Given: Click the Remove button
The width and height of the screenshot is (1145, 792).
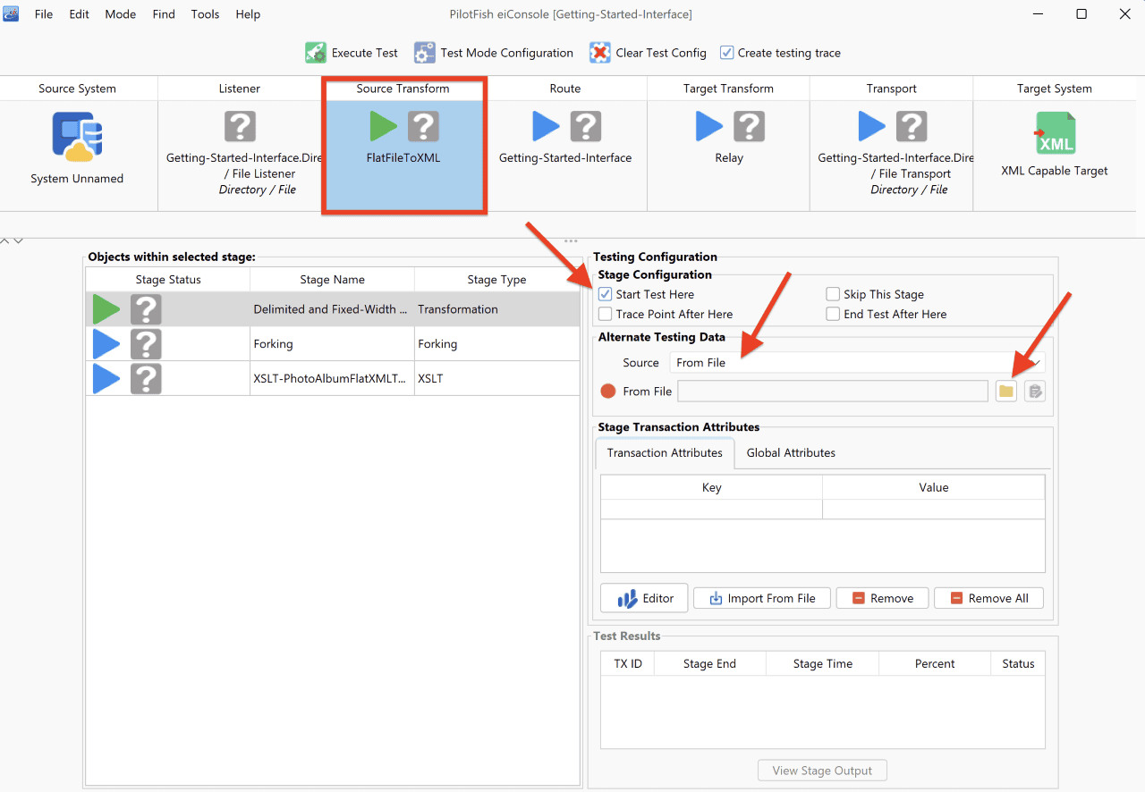Looking at the screenshot, I should click(x=882, y=598).
